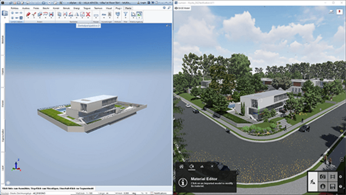Select the Material Editor paint bucket tab

[x=191, y=166]
